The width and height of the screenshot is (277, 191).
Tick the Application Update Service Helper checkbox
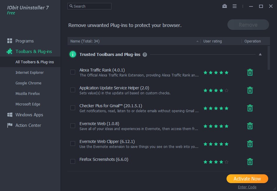(x=73, y=90)
